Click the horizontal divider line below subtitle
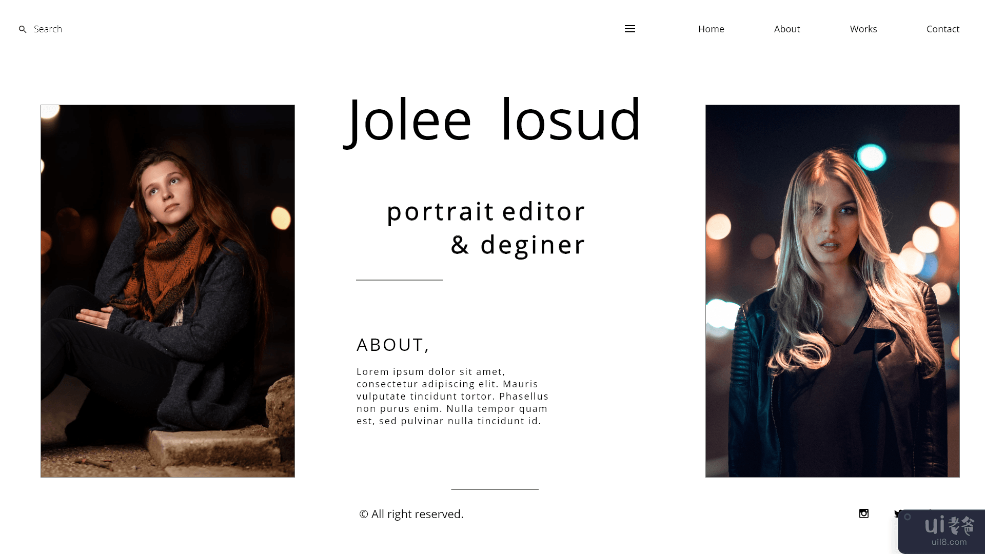This screenshot has height=554, width=985. pyautogui.click(x=400, y=280)
